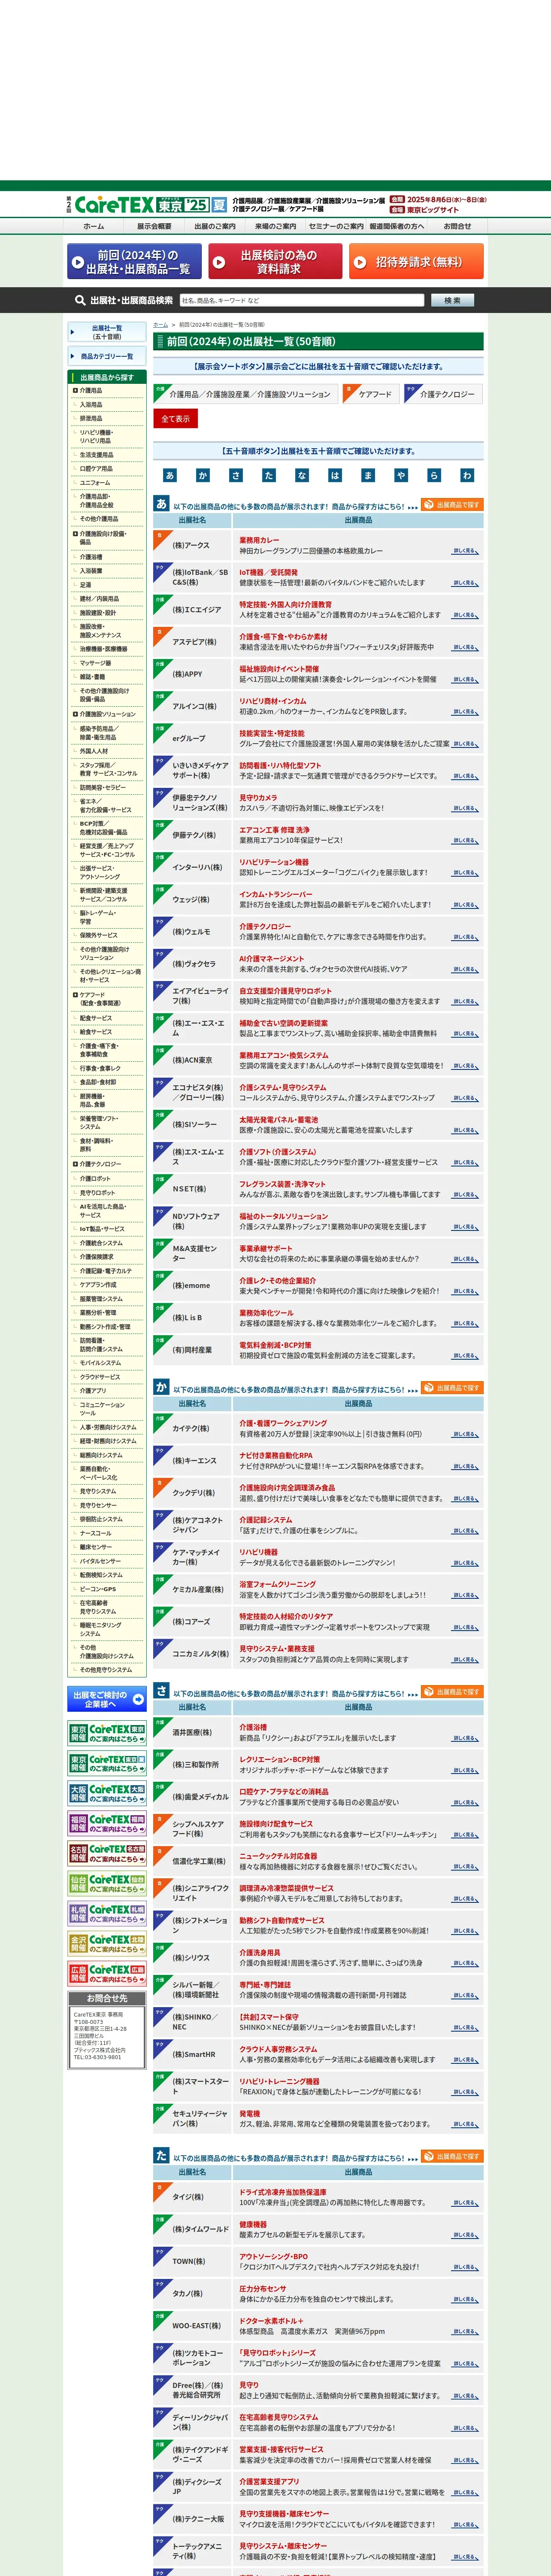Jump to ま kana index
This screenshot has height=2576, width=551.
coord(368,475)
